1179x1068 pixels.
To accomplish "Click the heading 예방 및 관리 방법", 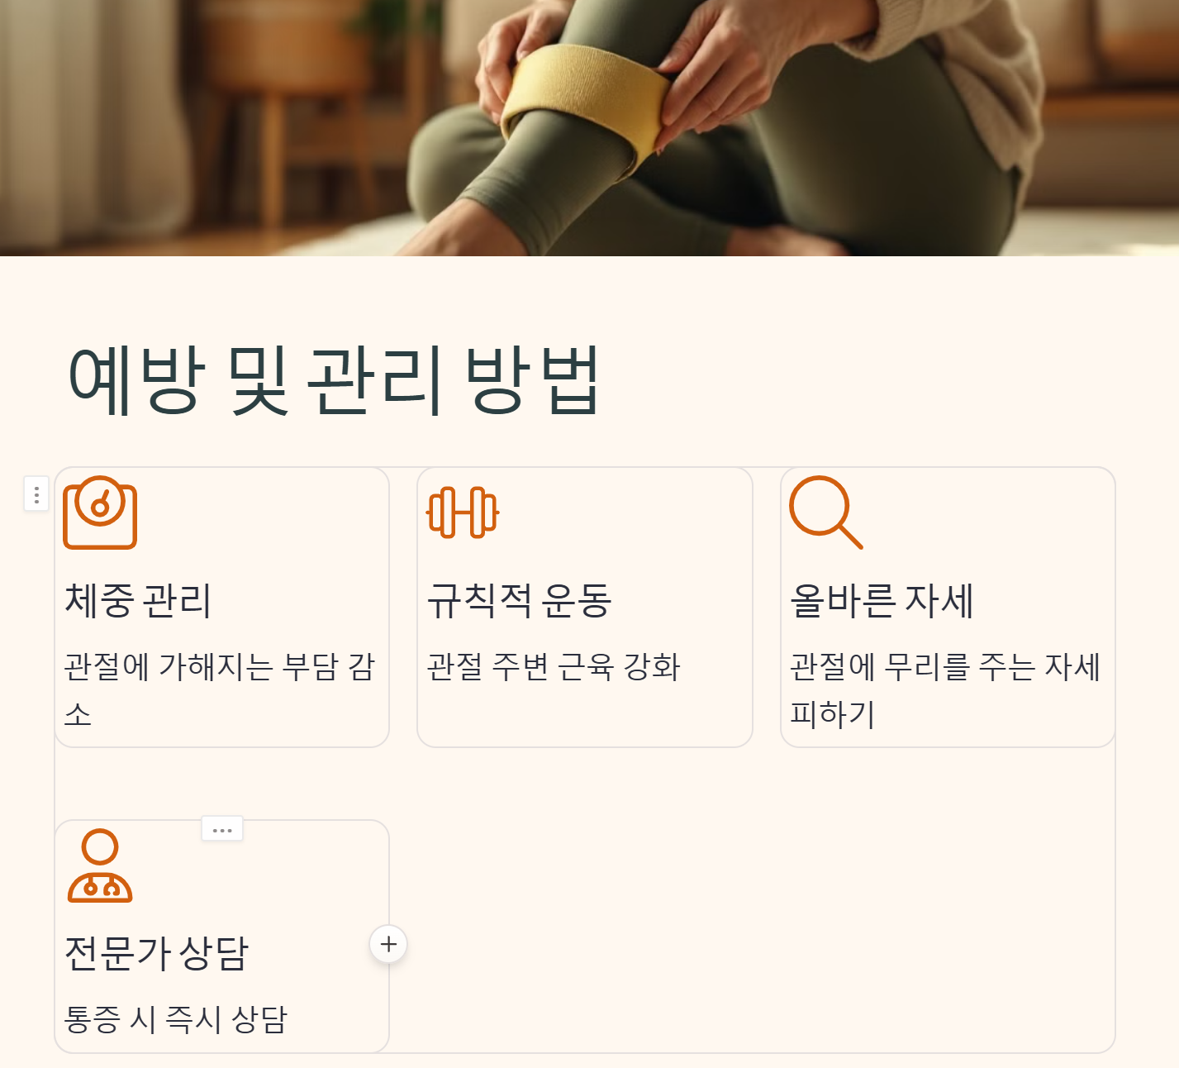I will tap(333, 380).
